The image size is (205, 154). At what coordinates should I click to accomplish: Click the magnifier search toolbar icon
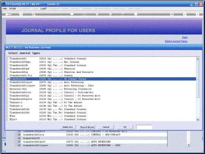(34, 14)
